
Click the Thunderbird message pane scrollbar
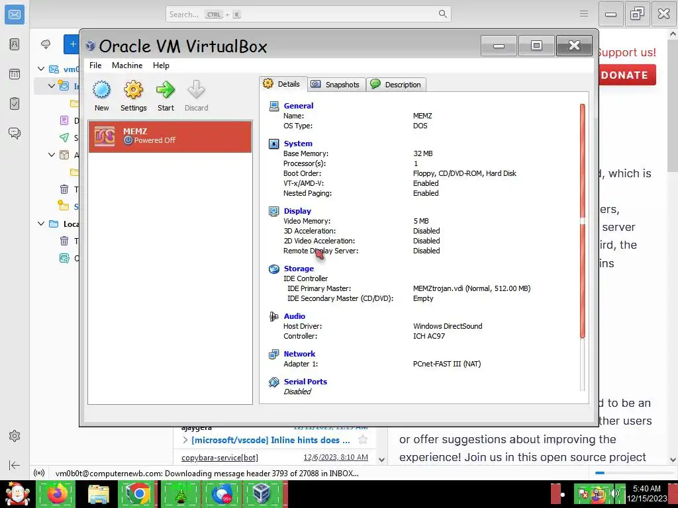click(673, 106)
